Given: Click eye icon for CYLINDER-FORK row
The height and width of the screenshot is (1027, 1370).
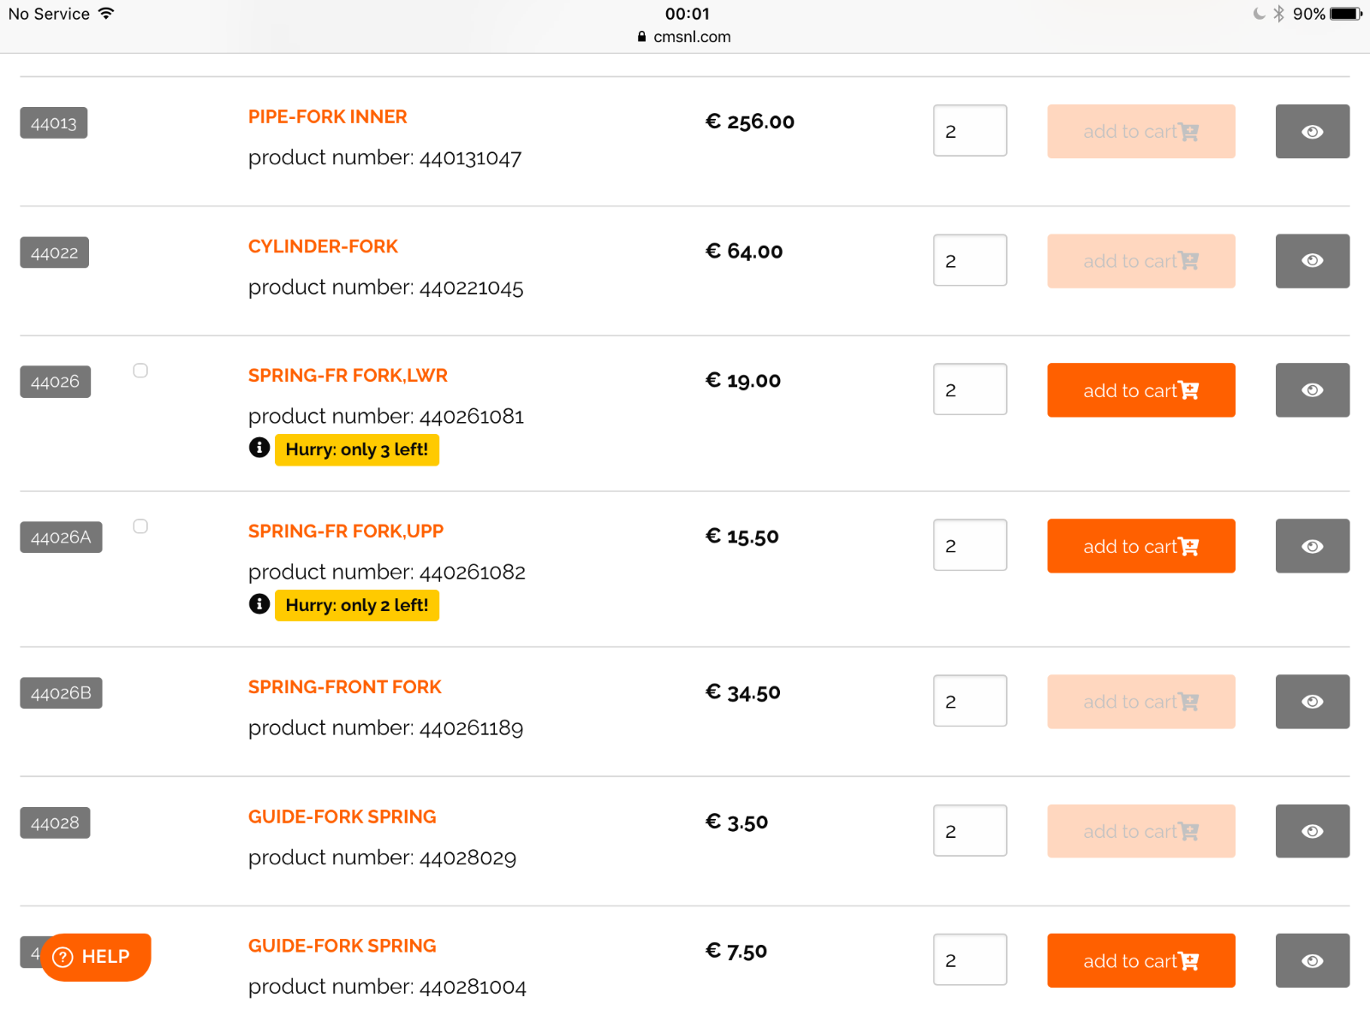Looking at the screenshot, I should [x=1312, y=261].
